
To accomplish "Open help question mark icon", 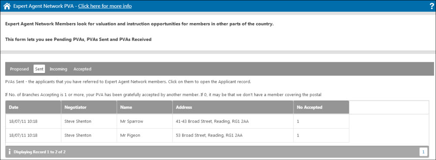I will (432, 6).
